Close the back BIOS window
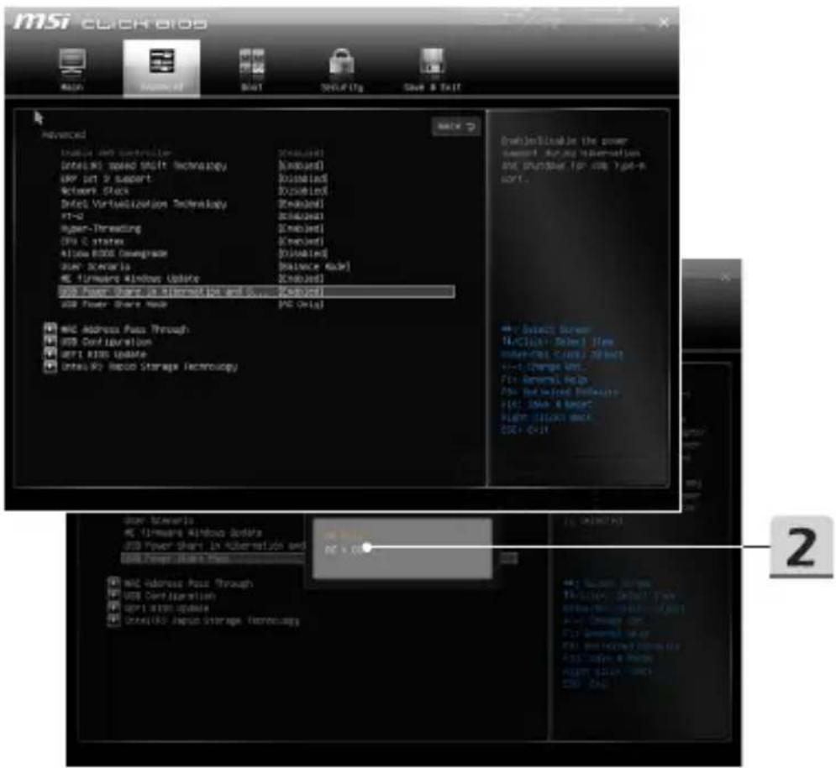This screenshot has height=768, width=836. (726, 276)
